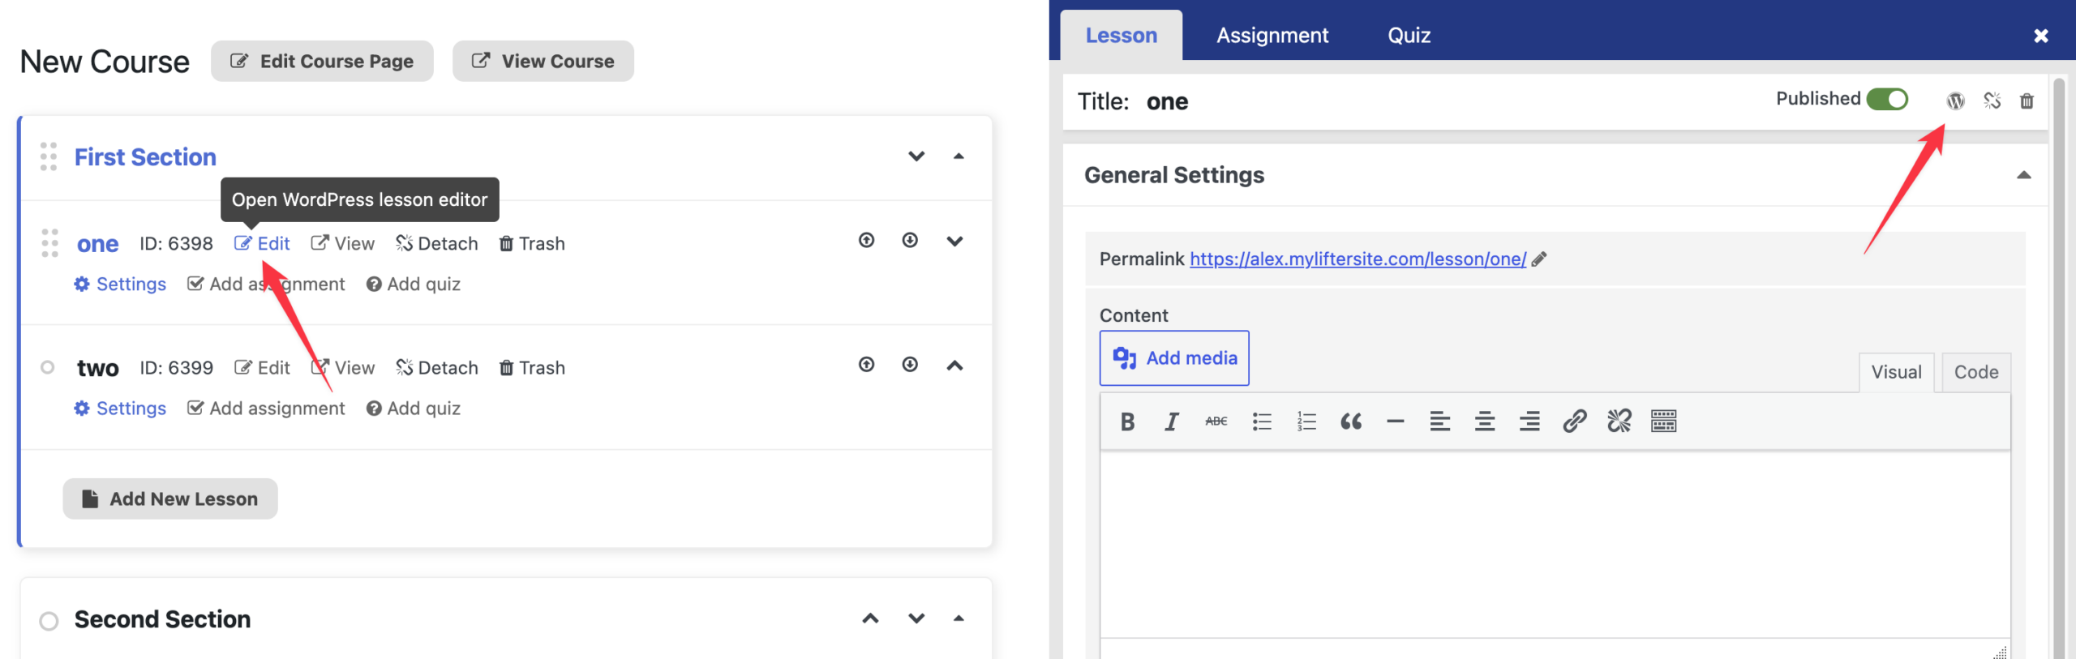Click Edit Course Page button
The height and width of the screenshot is (659, 2076).
(x=322, y=62)
